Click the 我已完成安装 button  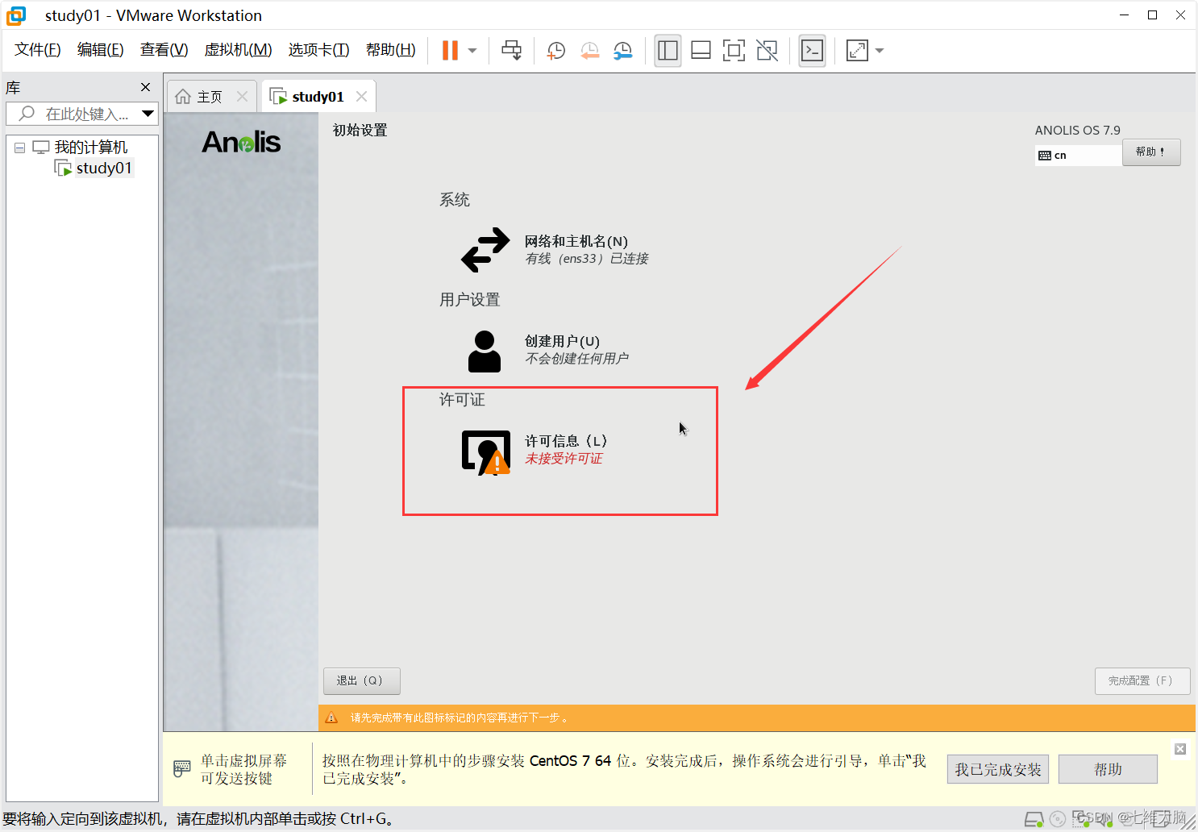998,769
